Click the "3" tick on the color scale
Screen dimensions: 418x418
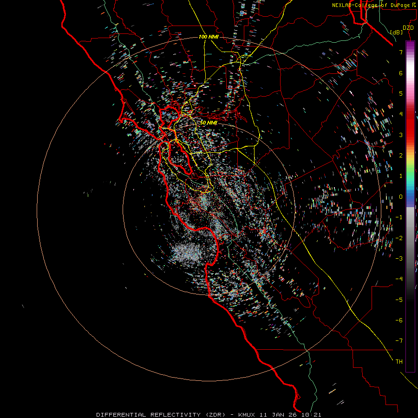click(x=401, y=135)
